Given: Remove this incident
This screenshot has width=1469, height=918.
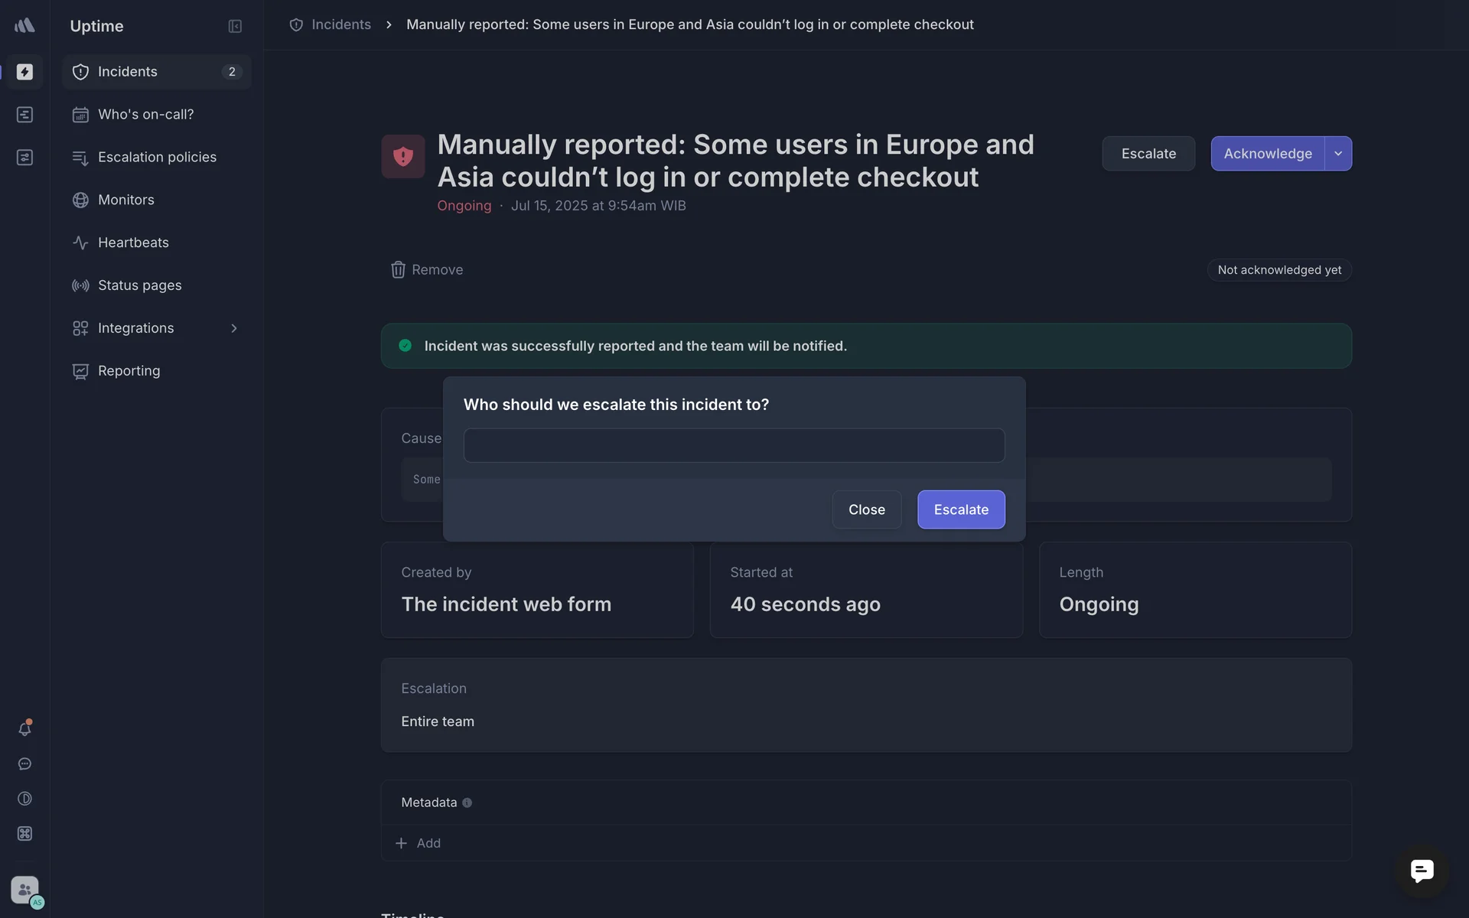Looking at the screenshot, I should coord(427,270).
